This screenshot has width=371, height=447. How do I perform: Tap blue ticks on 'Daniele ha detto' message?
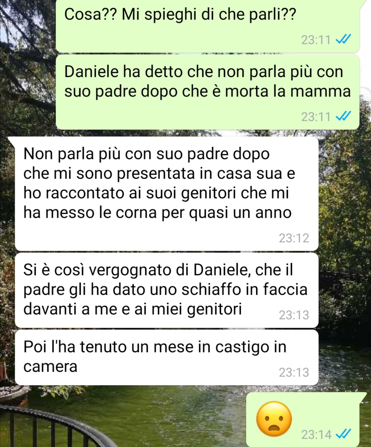click(343, 116)
